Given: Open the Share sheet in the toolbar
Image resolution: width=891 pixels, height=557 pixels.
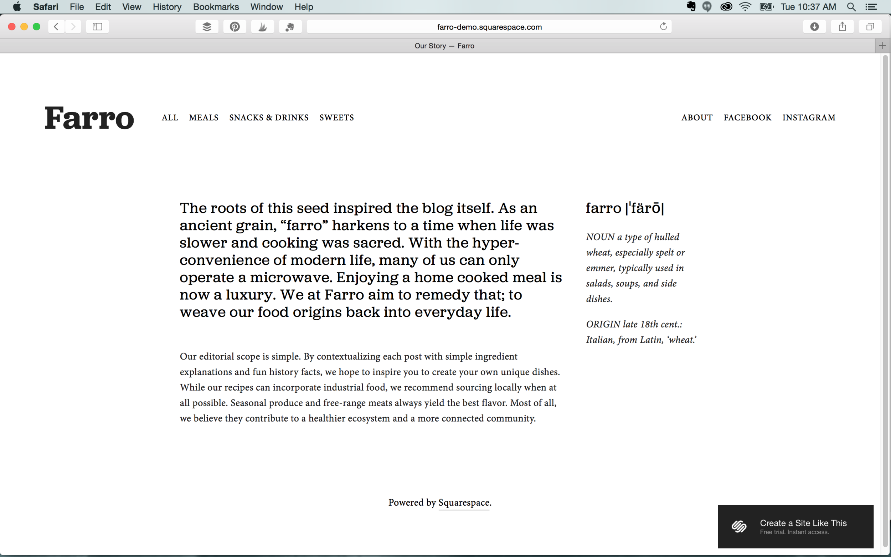Looking at the screenshot, I should [843, 26].
